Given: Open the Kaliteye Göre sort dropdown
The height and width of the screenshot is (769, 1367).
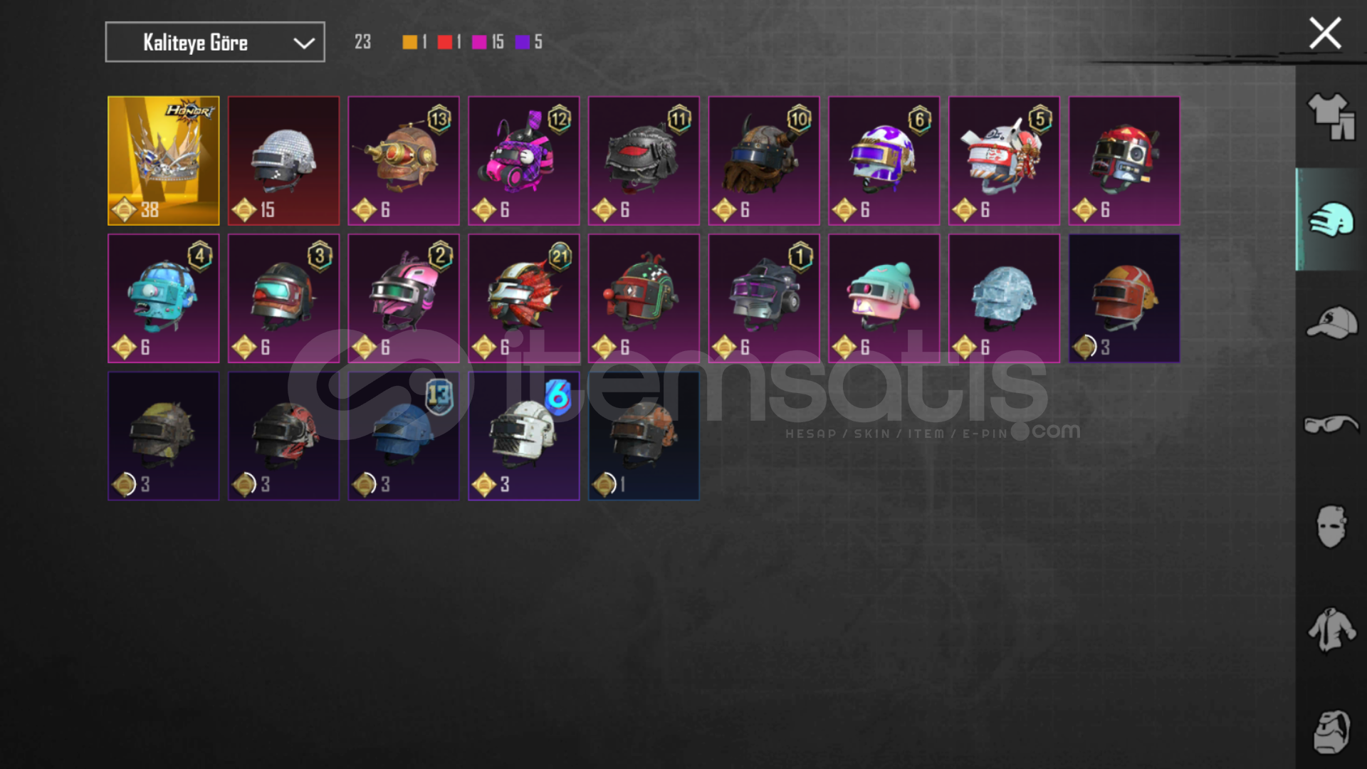Looking at the screenshot, I should [x=215, y=42].
